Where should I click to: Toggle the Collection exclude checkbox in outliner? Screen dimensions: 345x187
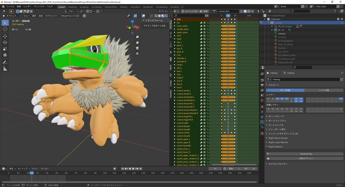pyautogui.click(x=338, y=19)
